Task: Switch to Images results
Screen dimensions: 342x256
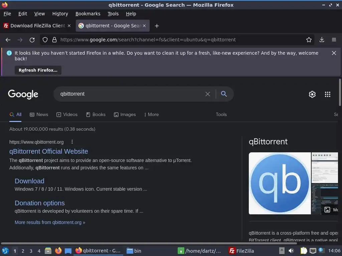Action: coord(125,115)
